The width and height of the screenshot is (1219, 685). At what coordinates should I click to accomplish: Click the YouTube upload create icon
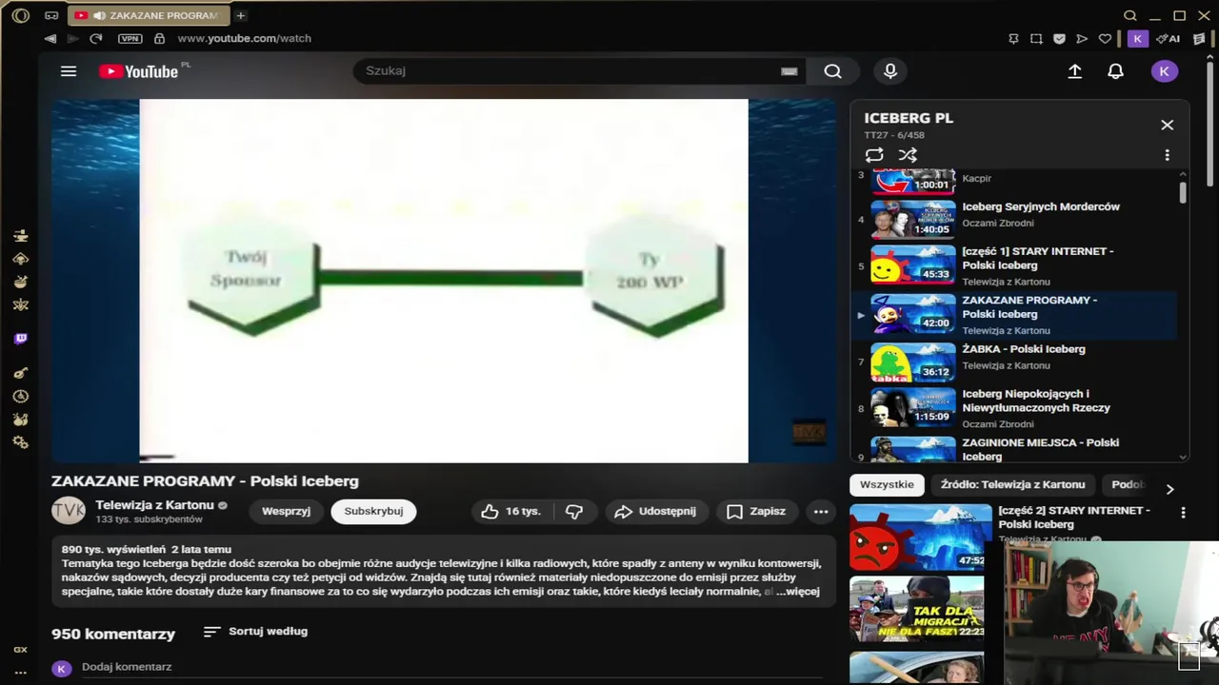1074,71
